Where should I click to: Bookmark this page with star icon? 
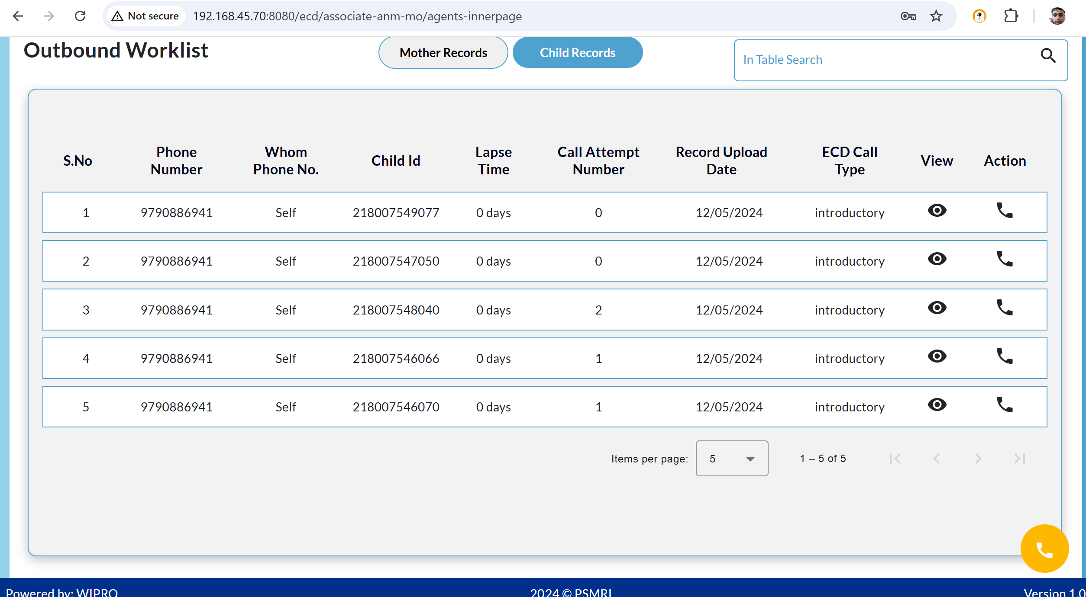tap(936, 16)
